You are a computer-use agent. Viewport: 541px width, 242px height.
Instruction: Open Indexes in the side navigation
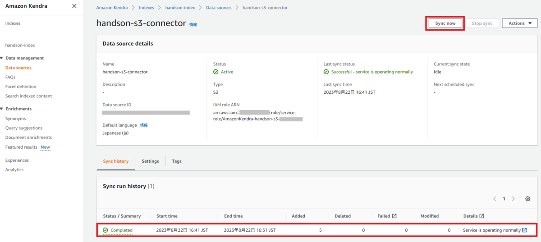pos(13,23)
